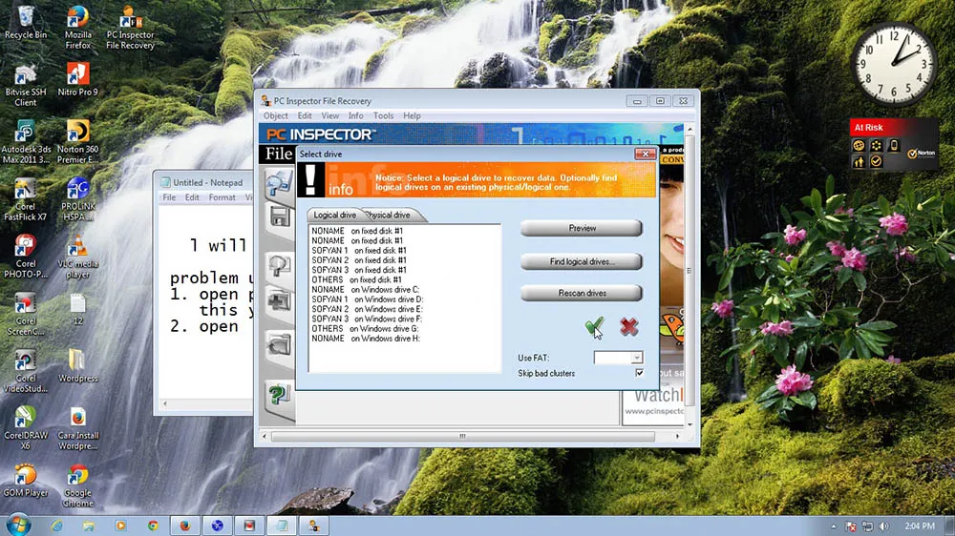Click the Open drive sidebar icon
This screenshot has width=955, height=536.
279,182
